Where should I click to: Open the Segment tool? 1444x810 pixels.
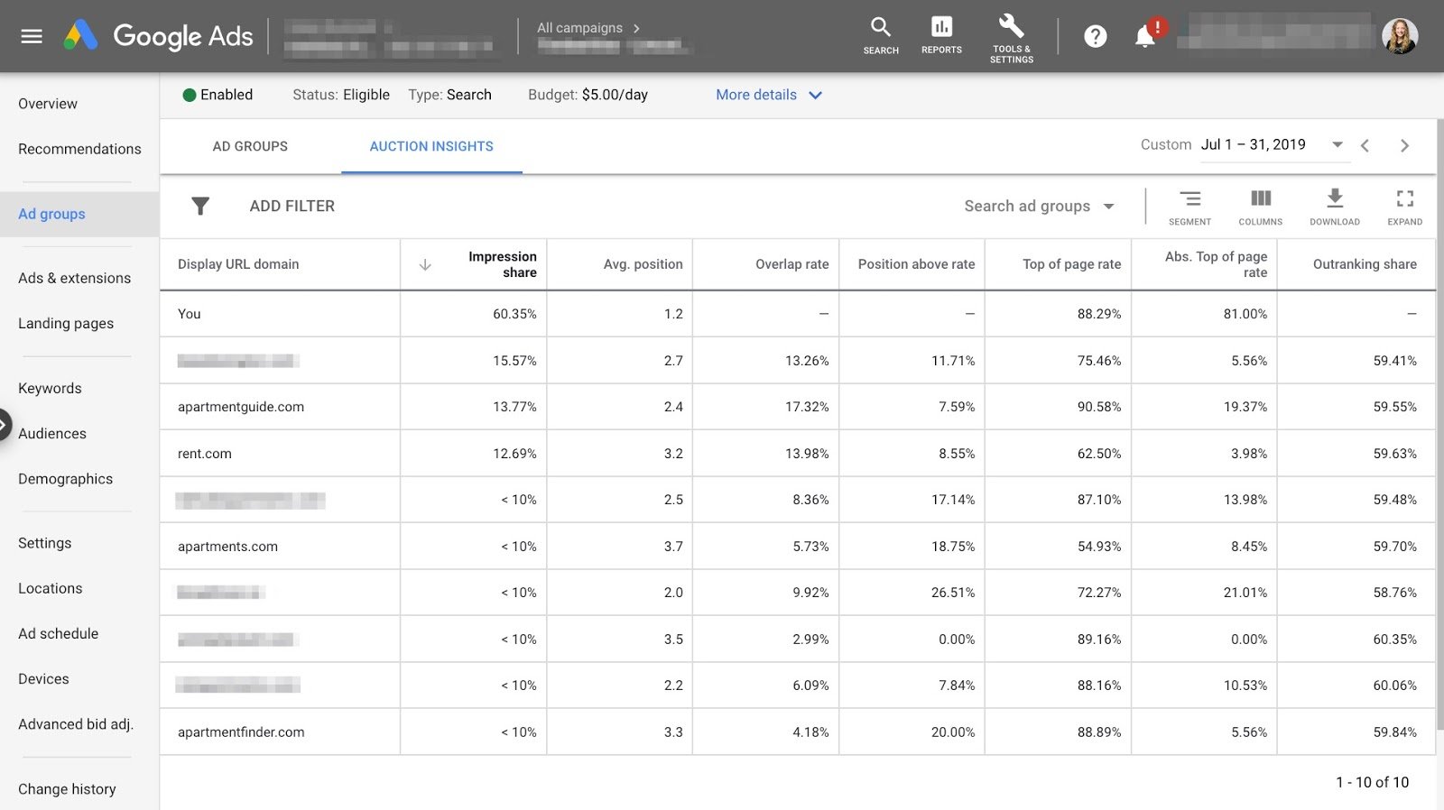click(1189, 207)
